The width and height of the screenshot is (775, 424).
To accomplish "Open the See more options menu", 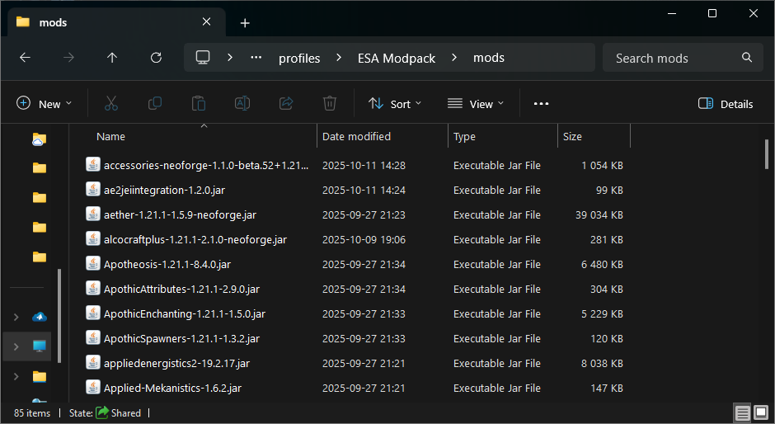I will pos(541,104).
